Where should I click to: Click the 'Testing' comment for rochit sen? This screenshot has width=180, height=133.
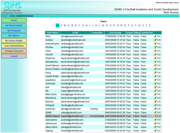(x=94, y=109)
